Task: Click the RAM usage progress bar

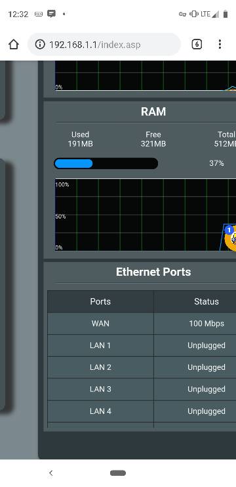Action: coord(106,163)
